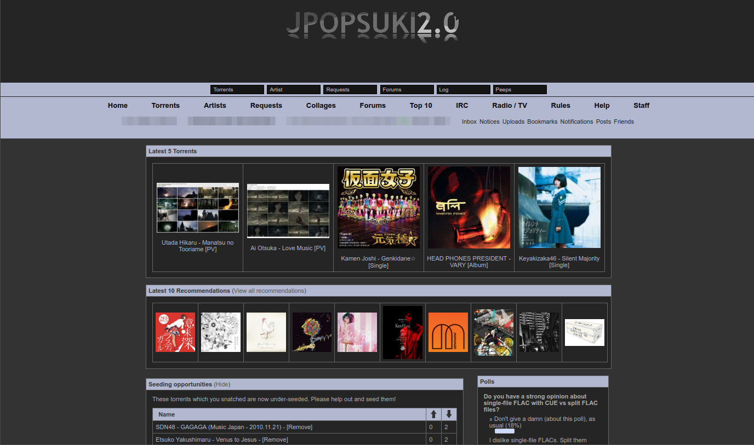
Task: Open the Help page
Action: click(x=602, y=106)
